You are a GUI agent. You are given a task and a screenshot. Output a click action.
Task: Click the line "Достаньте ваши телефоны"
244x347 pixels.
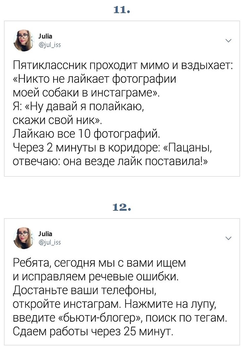(x=85, y=290)
